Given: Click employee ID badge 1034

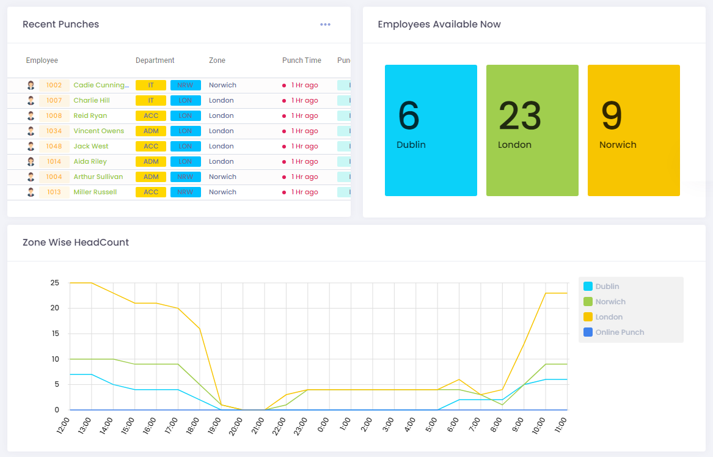Looking at the screenshot, I should [54, 131].
